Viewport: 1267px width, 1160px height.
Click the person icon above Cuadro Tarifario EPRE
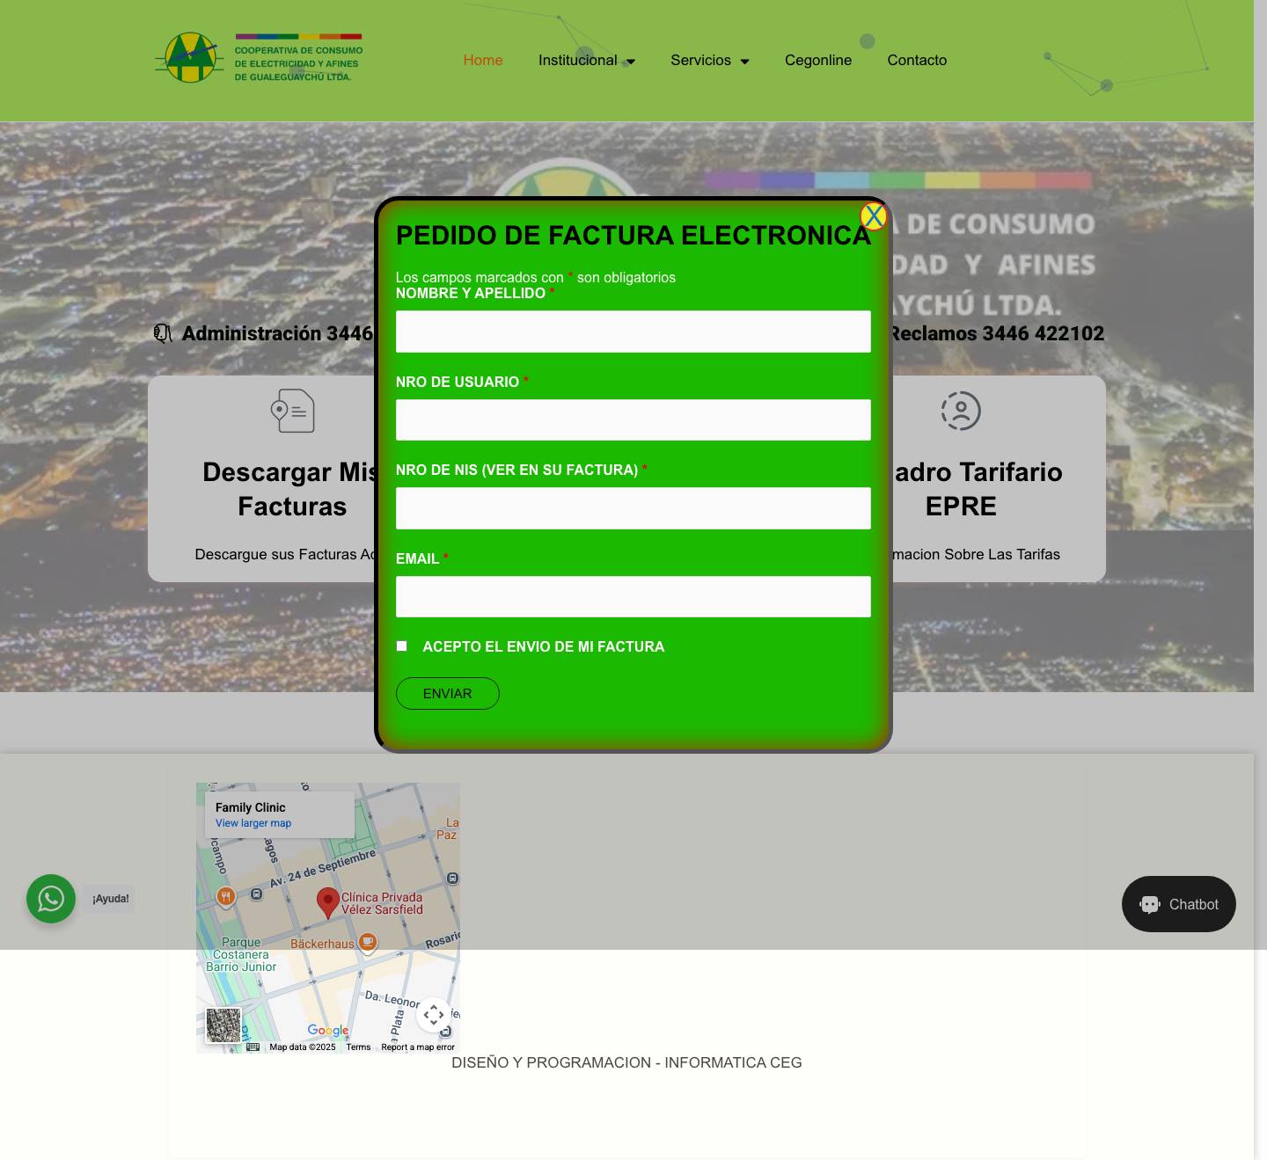coord(961,411)
